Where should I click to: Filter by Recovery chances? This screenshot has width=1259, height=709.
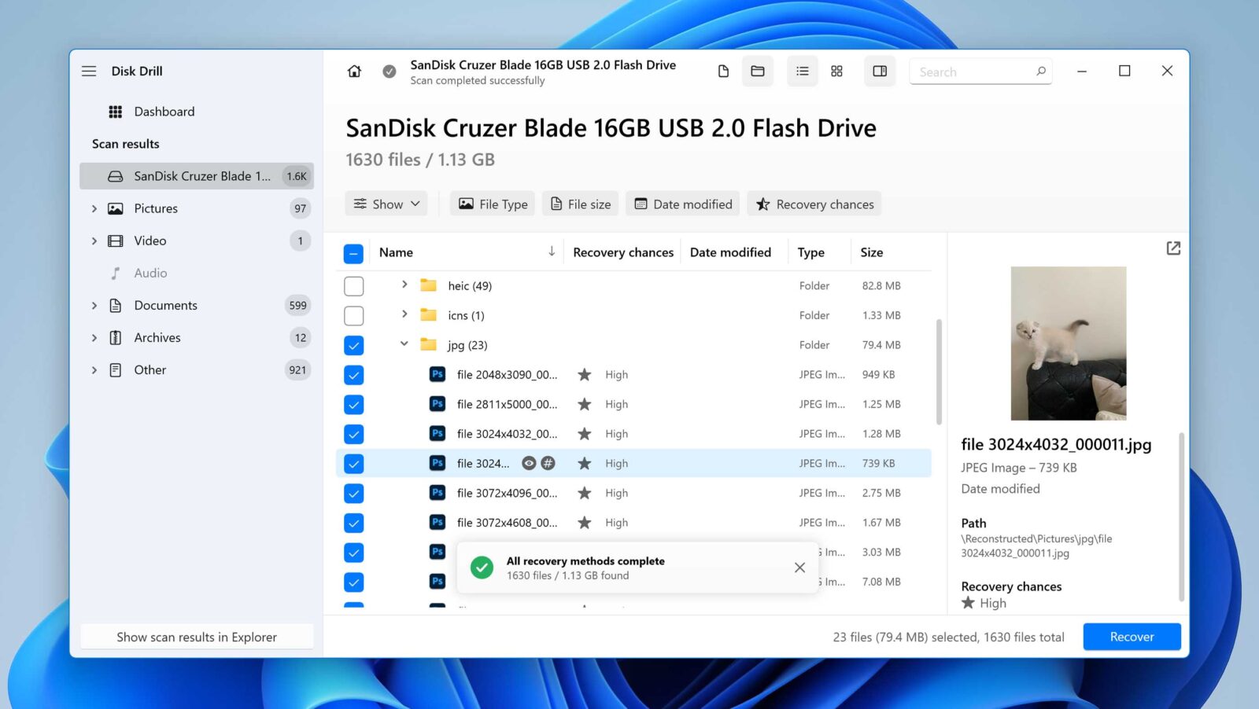point(814,204)
